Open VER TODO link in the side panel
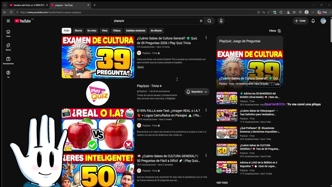Image resolution: width=332 pixels, height=187 pixels. [222, 183]
